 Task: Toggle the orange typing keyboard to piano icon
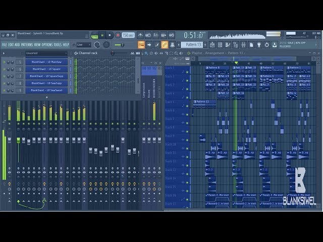141,45
